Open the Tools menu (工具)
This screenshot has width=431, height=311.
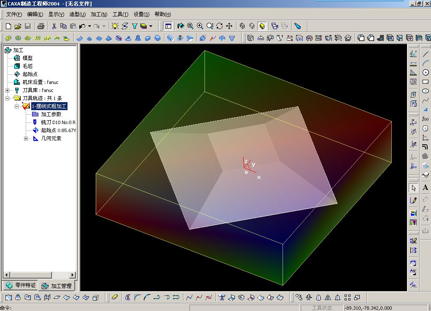tap(120, 14)
